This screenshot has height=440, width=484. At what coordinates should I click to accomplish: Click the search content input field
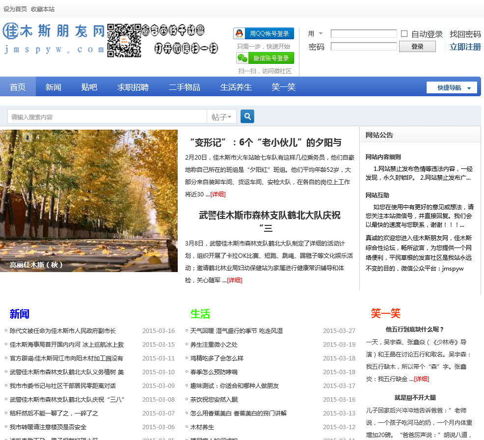click(x=107, y=117)
